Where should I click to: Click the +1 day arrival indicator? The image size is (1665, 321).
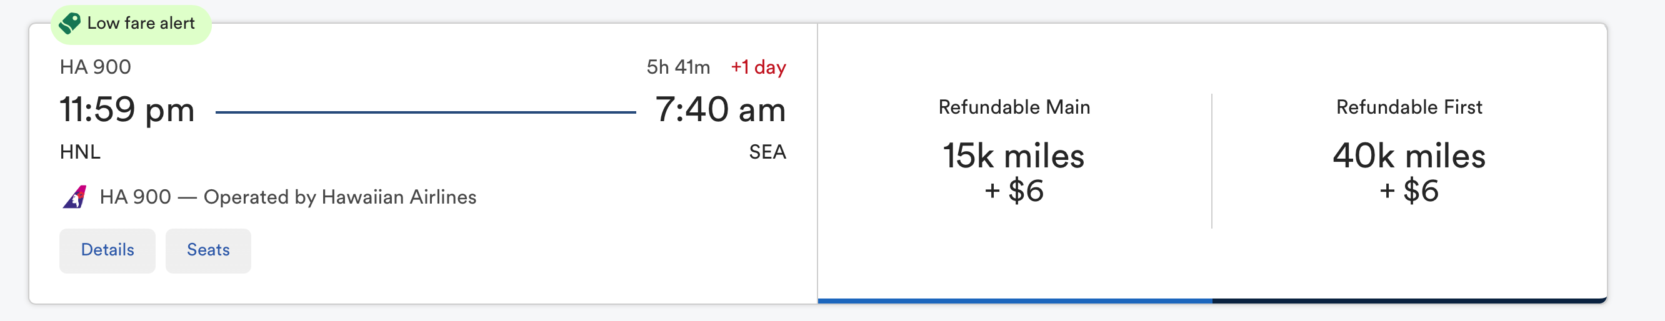[x=758, y=67]
